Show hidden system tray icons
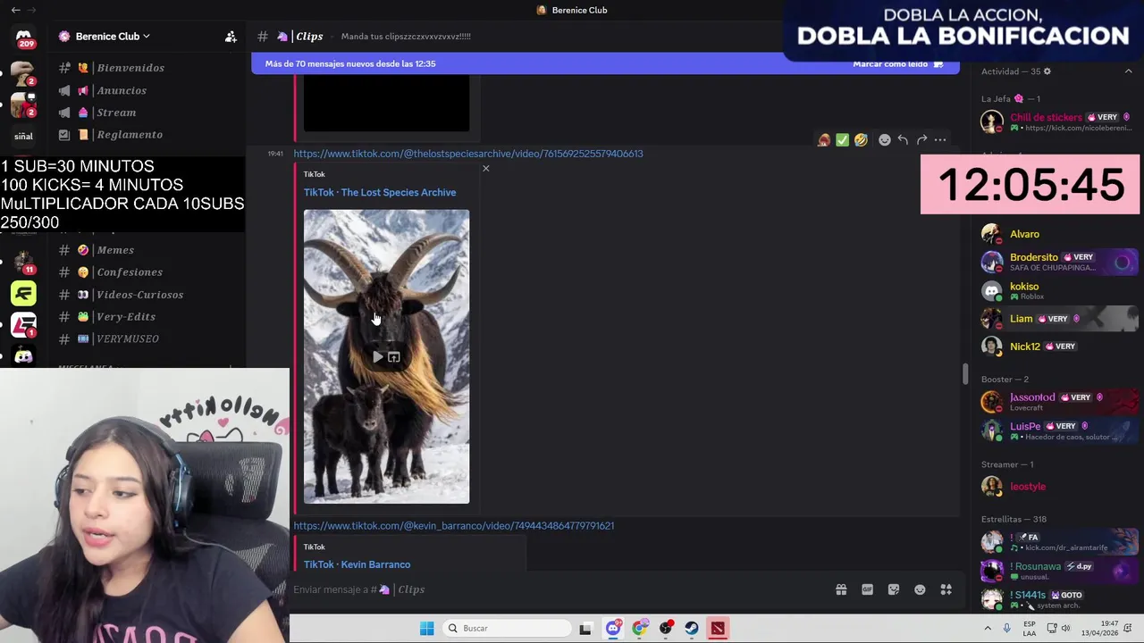Viewport: 1144px width, 643px height. pos(988,628)
